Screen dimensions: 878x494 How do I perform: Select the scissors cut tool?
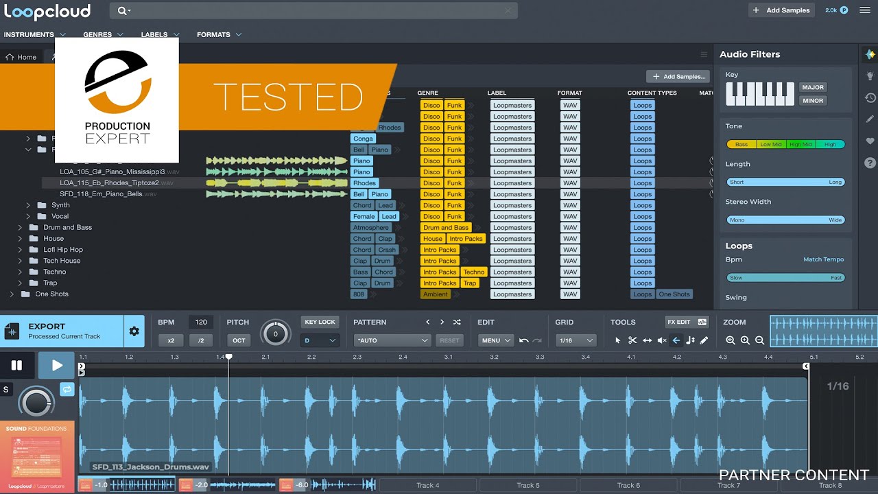[x=632, y=340]
